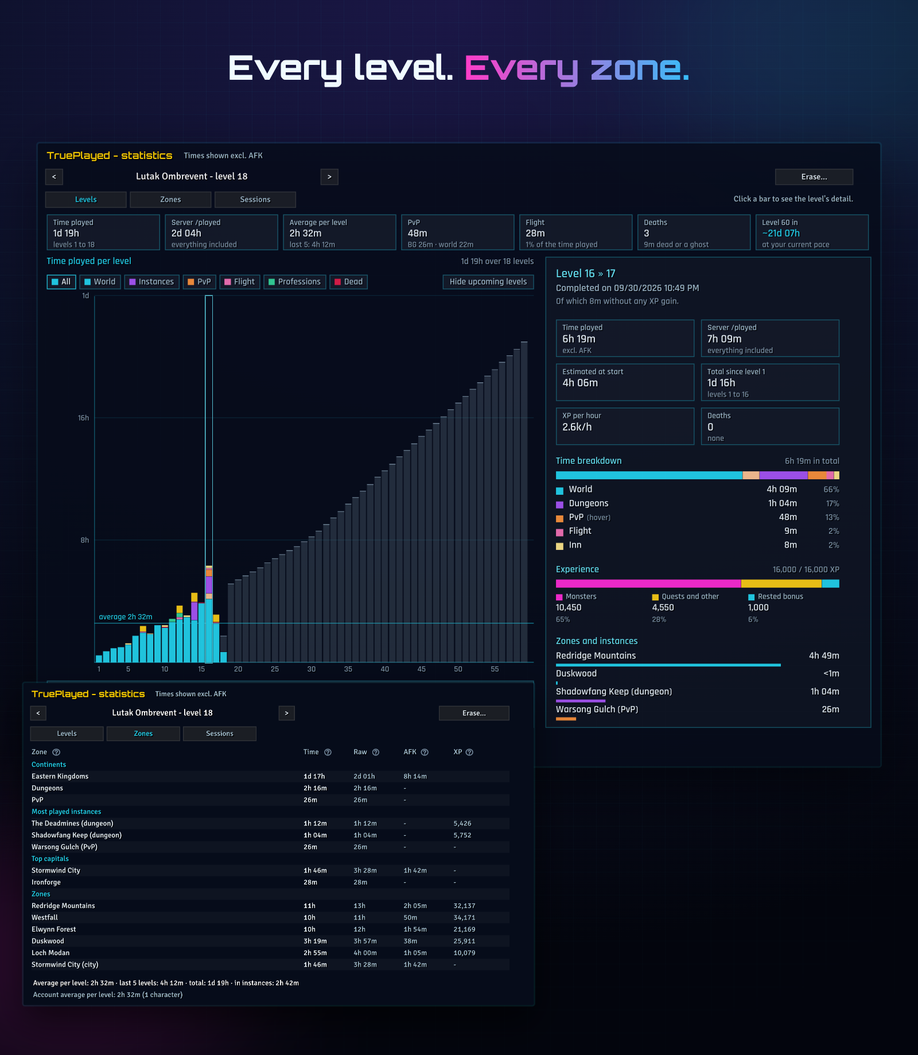This screenshot has height=1055, width=918.
Task: Open the Sessions tab in the back window
Action: 255,200
